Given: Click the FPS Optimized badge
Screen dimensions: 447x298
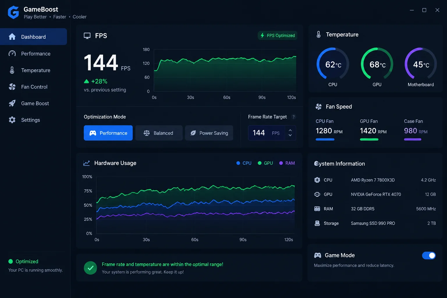Looking at the screenshot, I should pos(277,36).
